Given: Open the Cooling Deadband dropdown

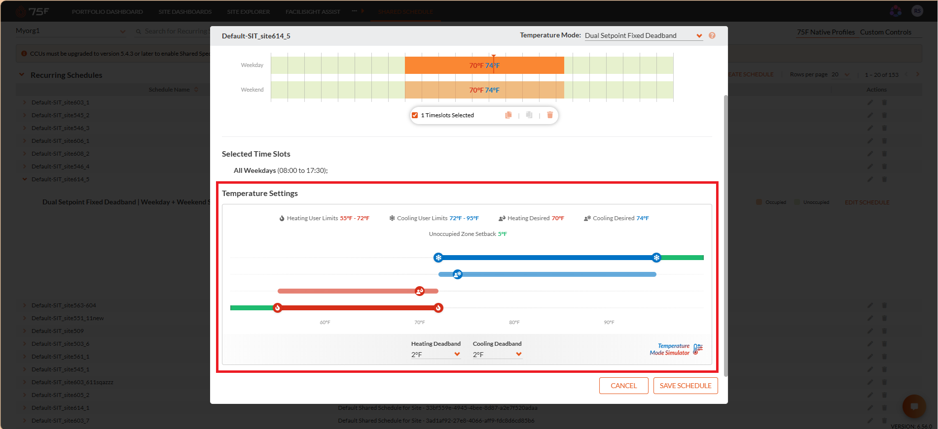Looking at the screenshot, I should [498, 355].
